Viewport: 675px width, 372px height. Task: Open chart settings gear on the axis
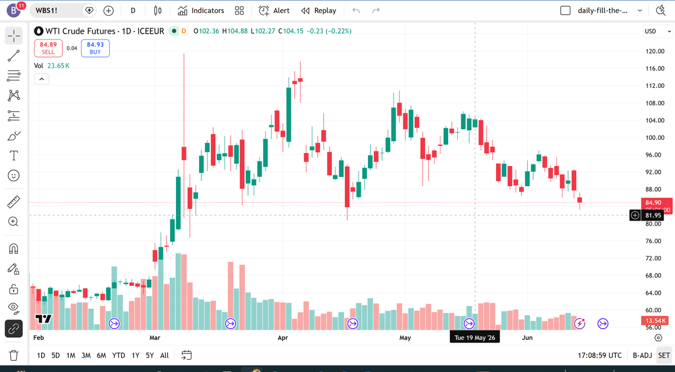658,338
